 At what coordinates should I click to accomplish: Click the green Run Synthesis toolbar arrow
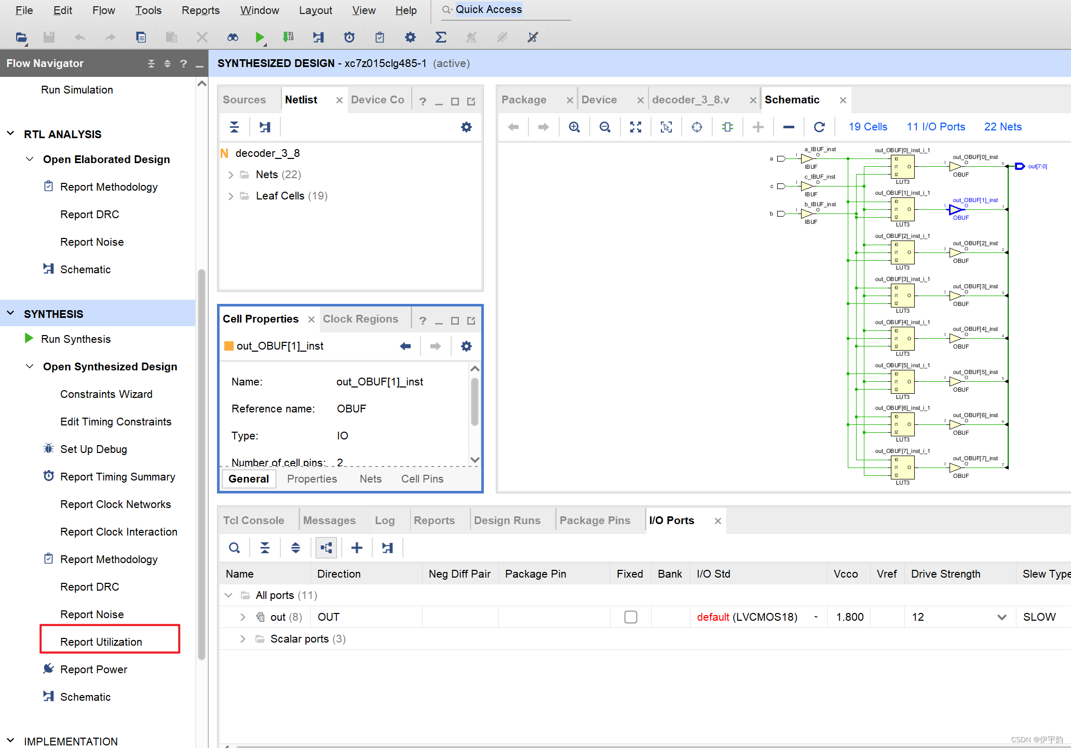pos(260,37)
